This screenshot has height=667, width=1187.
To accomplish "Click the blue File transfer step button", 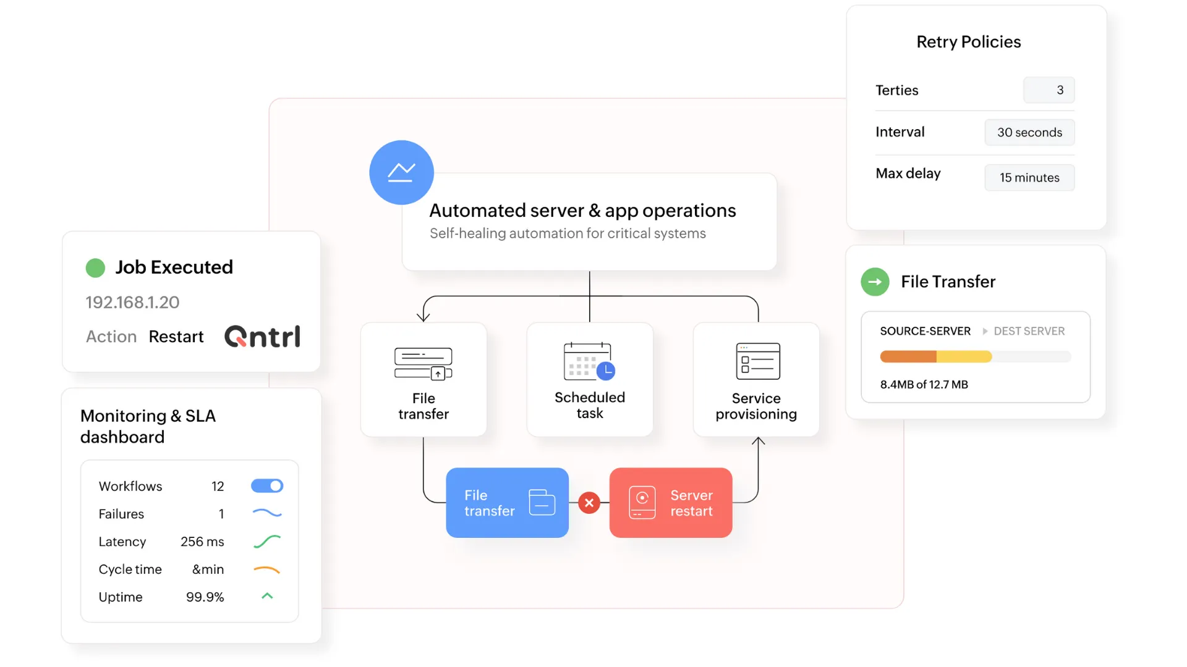I will (507, 503).
